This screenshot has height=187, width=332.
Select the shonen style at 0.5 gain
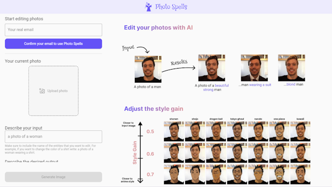[x=174, y=131]
